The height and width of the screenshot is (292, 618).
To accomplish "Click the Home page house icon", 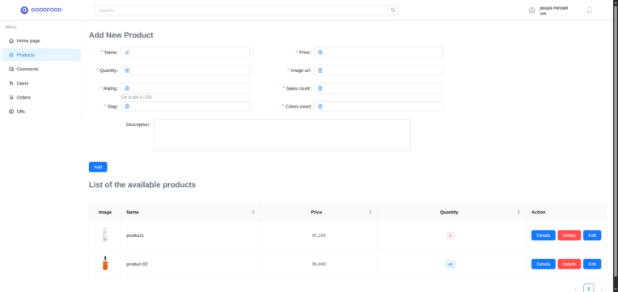I will 11,40.
